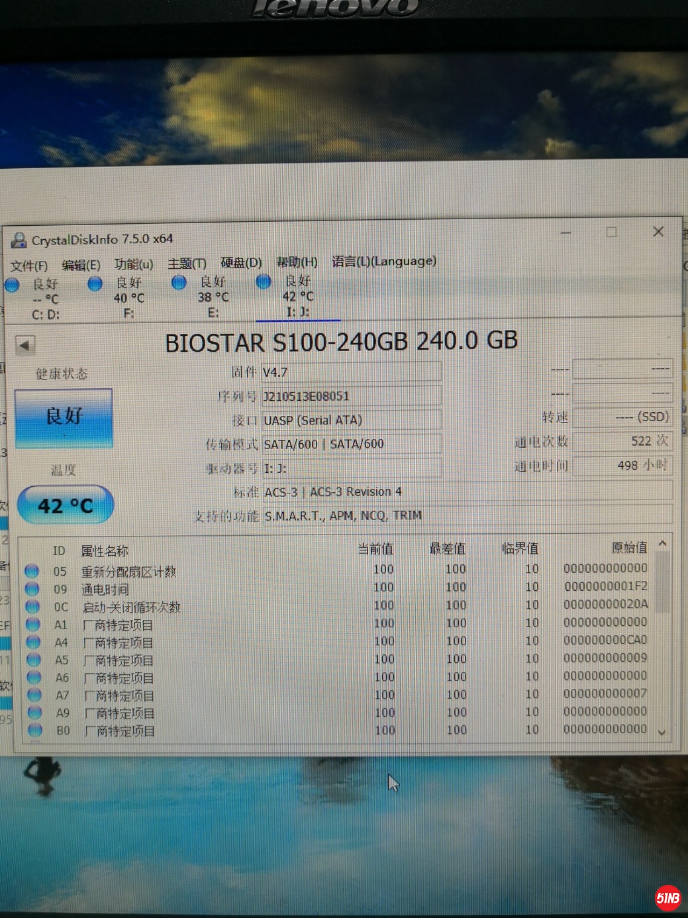The height and width of the screenshot is (918, 688).
Task: Select the F: drive status icon
Action: pyautogui.click(x=95, y=283)
